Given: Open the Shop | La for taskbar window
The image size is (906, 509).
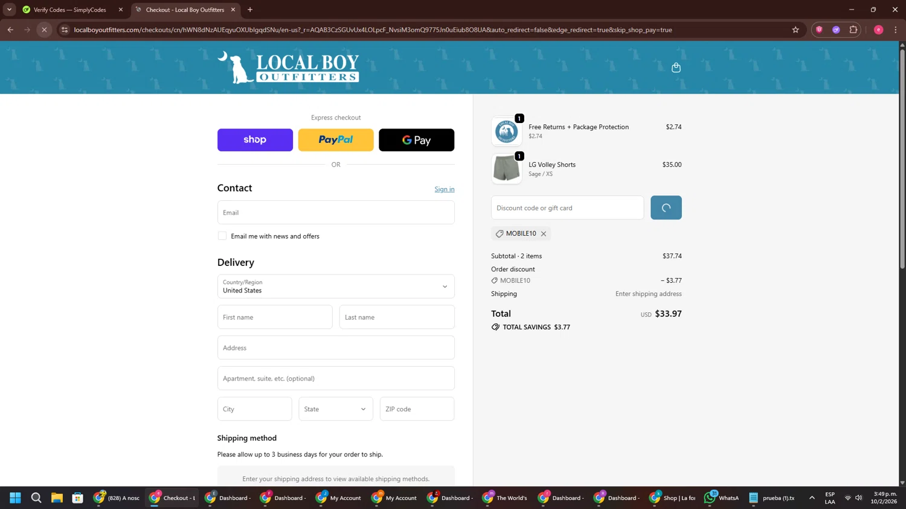Looking at the screenshot, I should click(x=672, y=498).
